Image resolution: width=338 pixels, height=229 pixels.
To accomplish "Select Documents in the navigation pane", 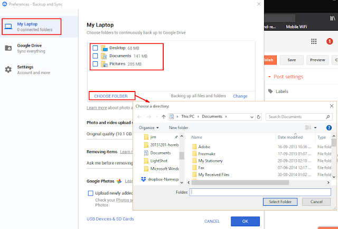I will click(x=157, y=153).
